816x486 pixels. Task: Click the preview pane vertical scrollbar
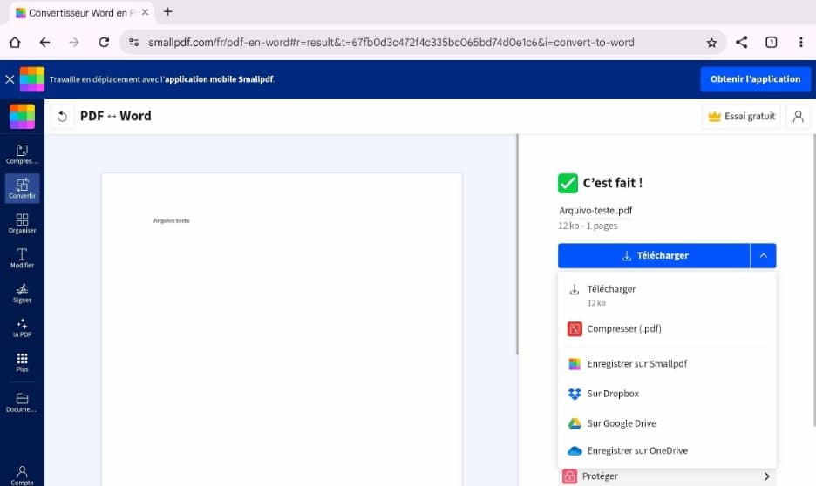point(517,244)
